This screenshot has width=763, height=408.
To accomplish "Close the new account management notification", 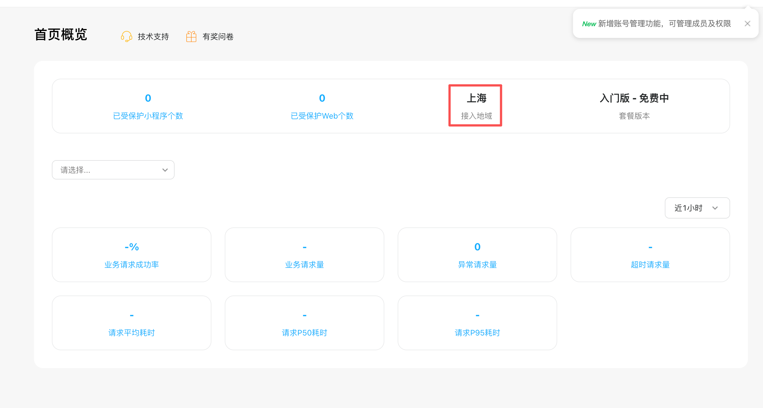I will click(747, 24).
